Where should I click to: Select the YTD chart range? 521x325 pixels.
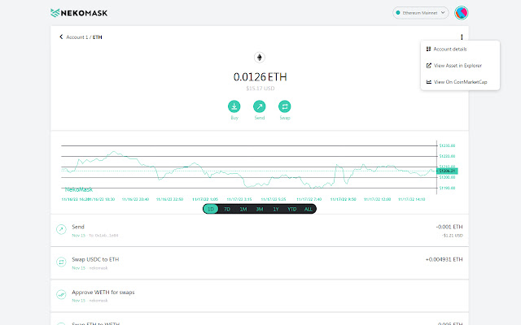coord(291,209)
